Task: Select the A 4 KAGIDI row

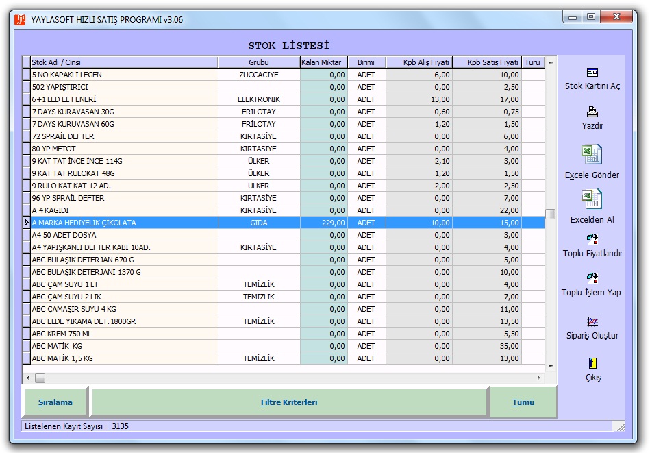Action: click(x=284, y=210)
